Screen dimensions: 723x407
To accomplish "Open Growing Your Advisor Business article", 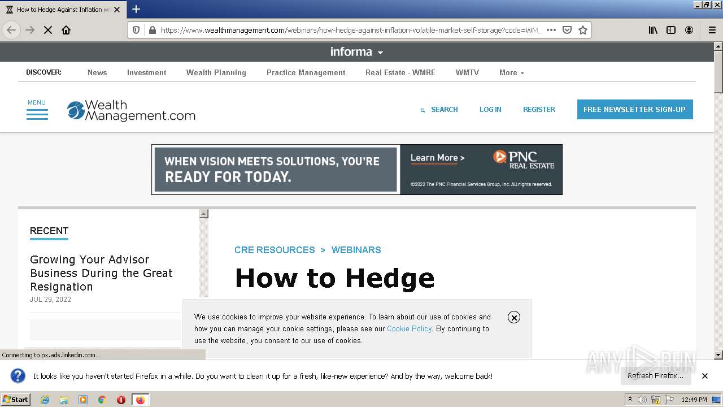I will click(x=101, y=273).
